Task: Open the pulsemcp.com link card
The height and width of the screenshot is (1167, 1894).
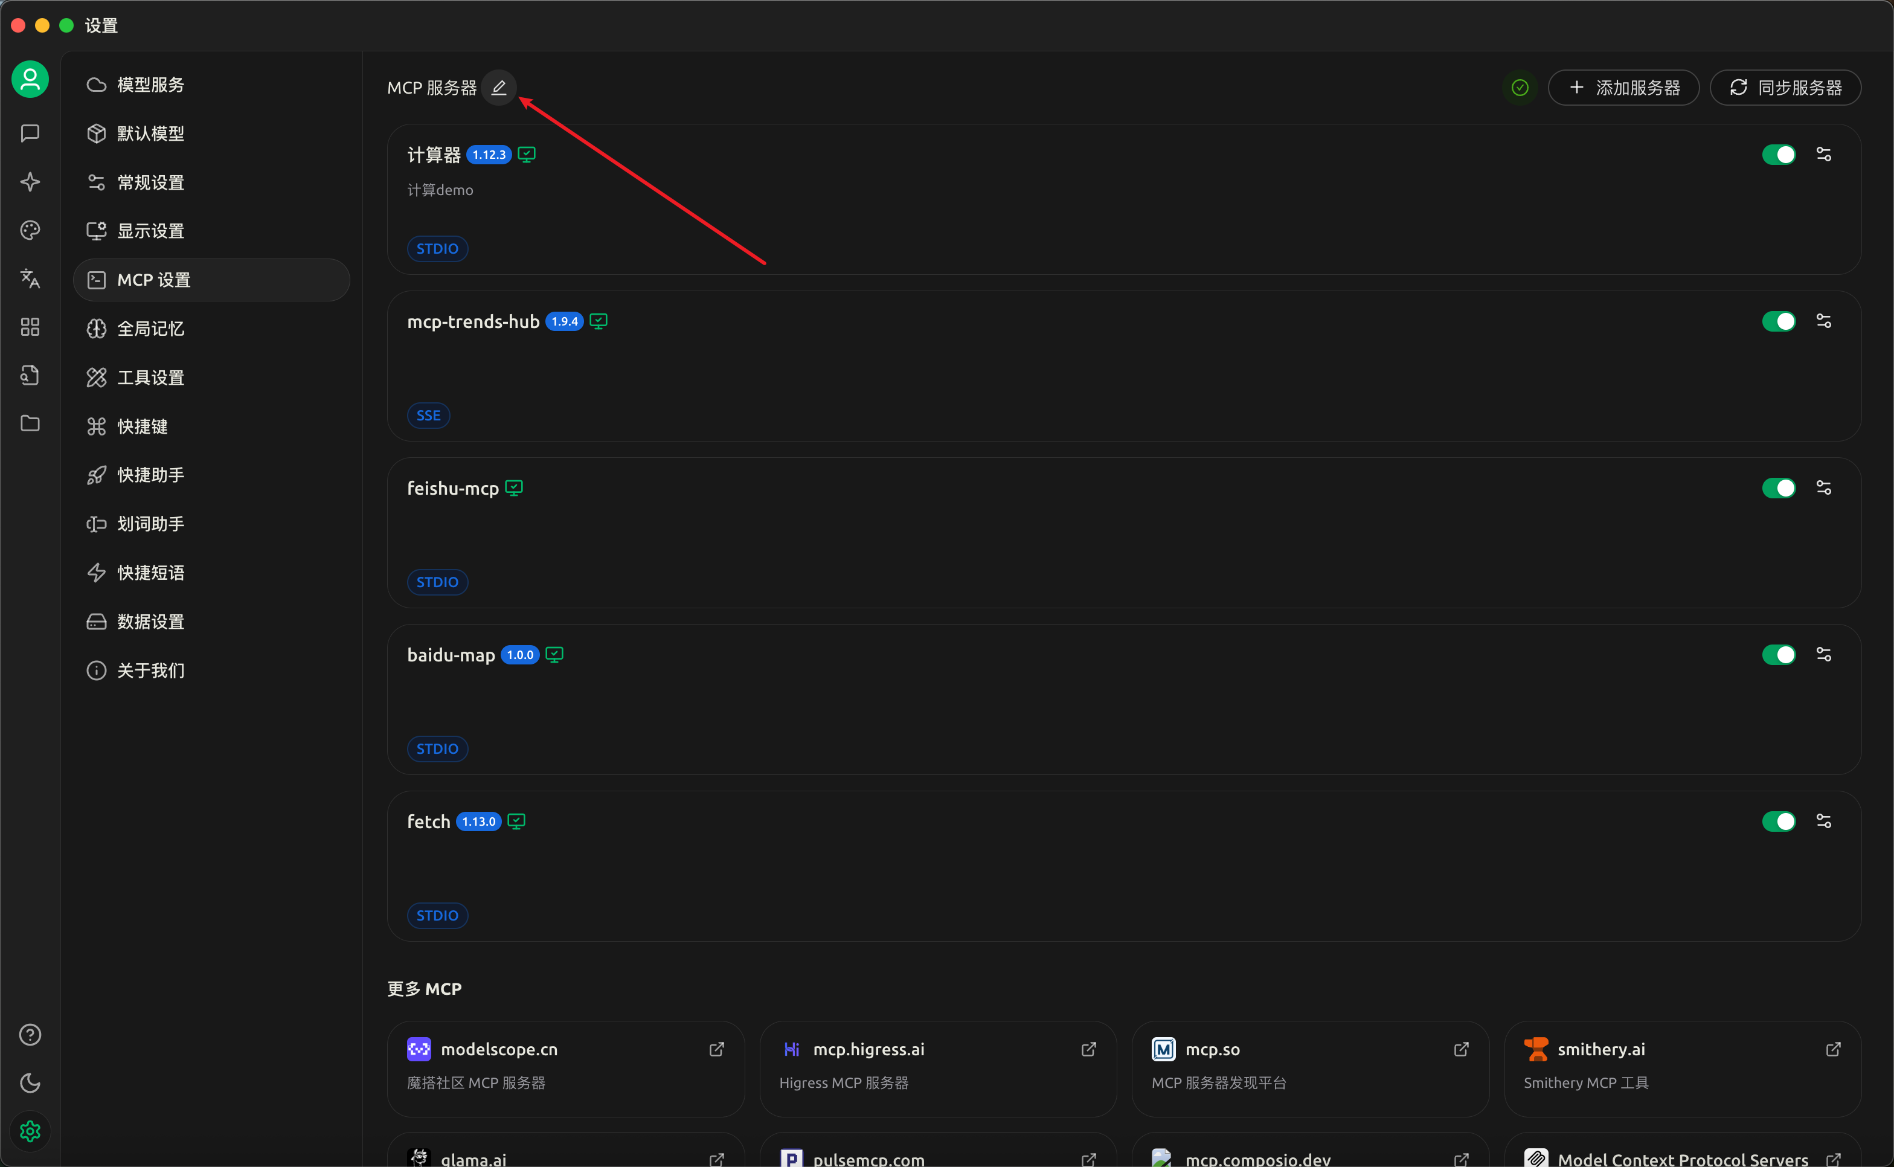Action: 938,1150
